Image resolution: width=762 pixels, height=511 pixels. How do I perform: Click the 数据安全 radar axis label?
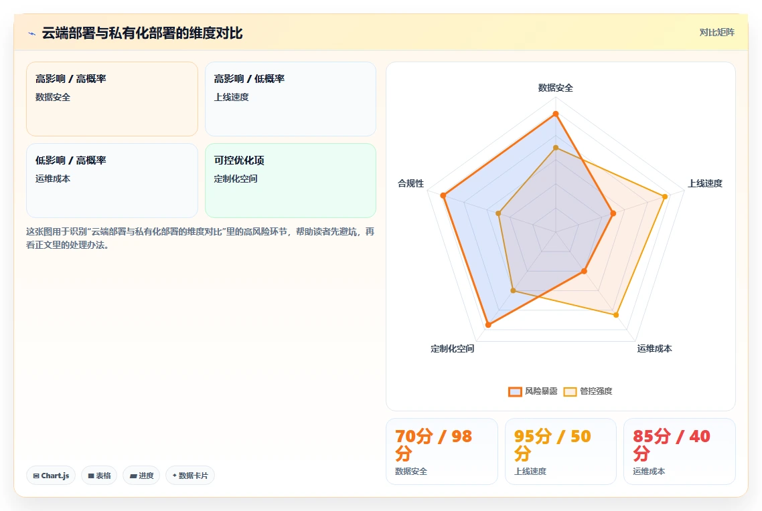coord(556,88)
